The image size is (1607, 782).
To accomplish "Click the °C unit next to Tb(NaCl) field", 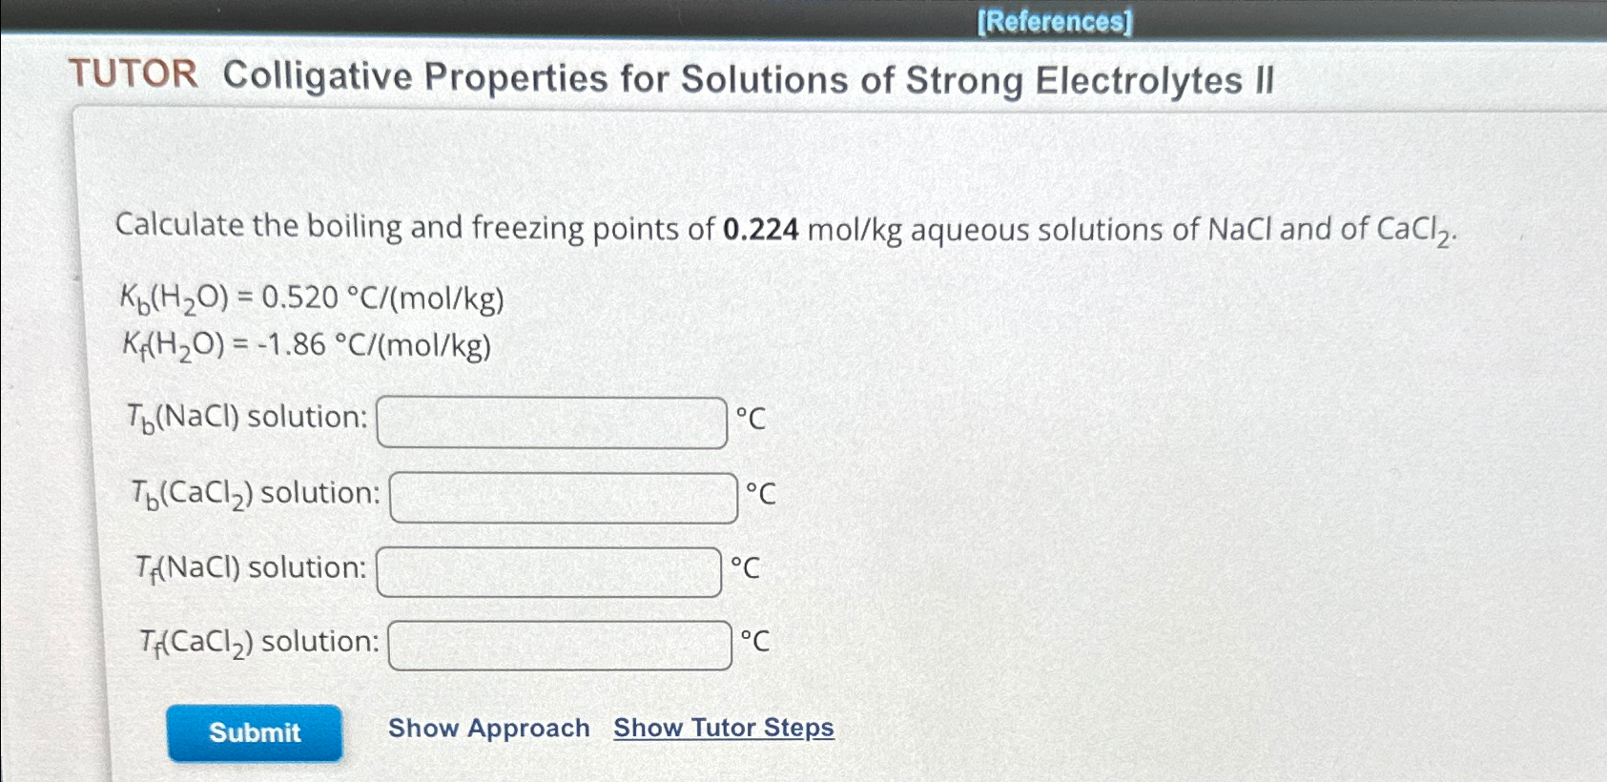I will click(751, 419).
